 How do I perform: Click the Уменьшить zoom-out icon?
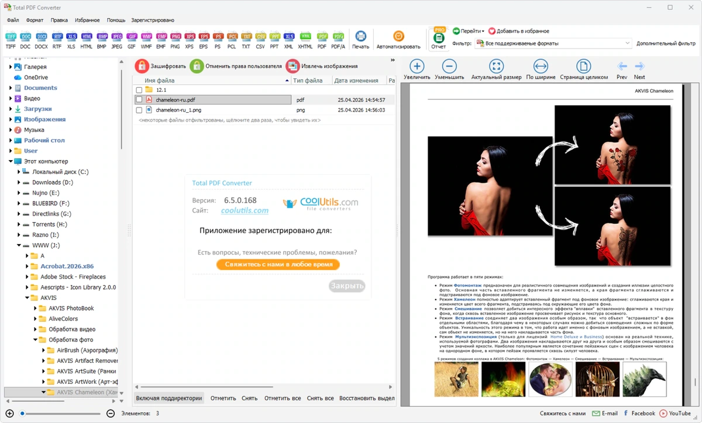pyautogui.click(x=449, y=70)
